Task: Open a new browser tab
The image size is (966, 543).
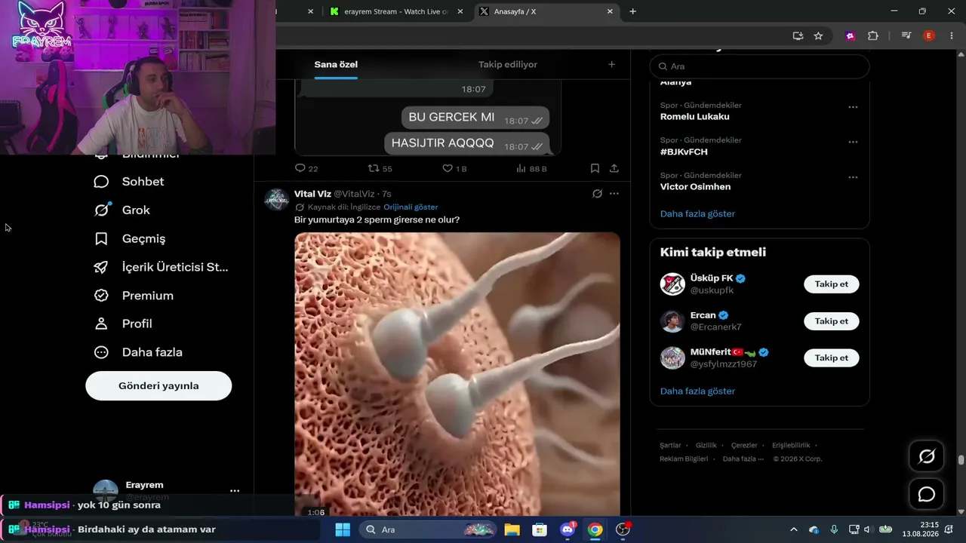Action: [x=633, y=11]
